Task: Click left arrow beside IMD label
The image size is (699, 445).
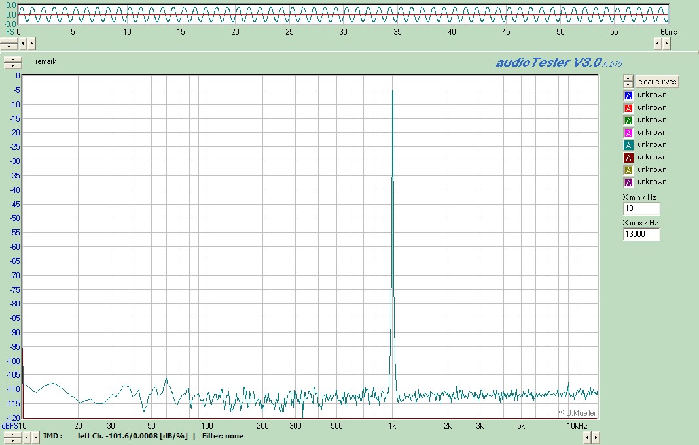Action: pyautogui.click(x=26, y=437)
